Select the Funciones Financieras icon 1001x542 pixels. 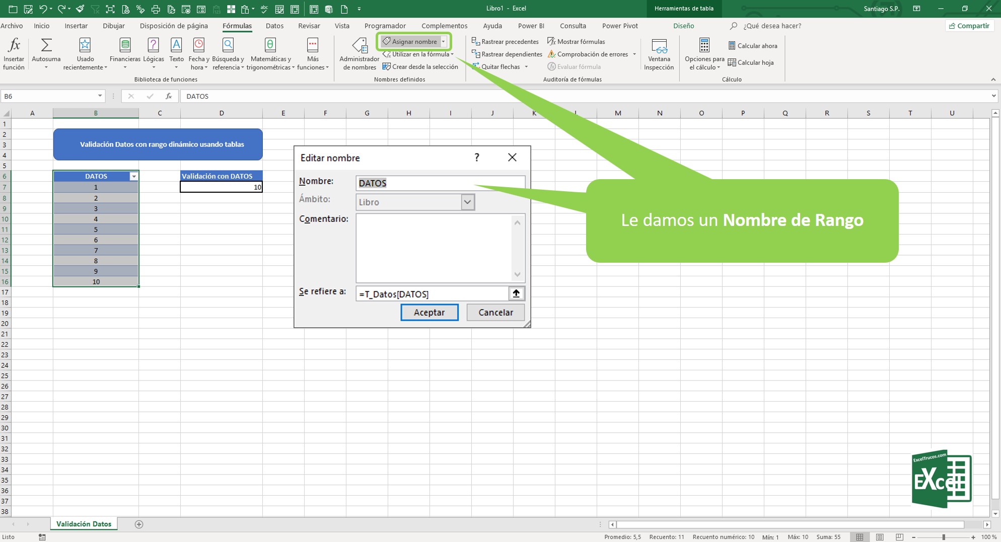(x=124, y=50)
